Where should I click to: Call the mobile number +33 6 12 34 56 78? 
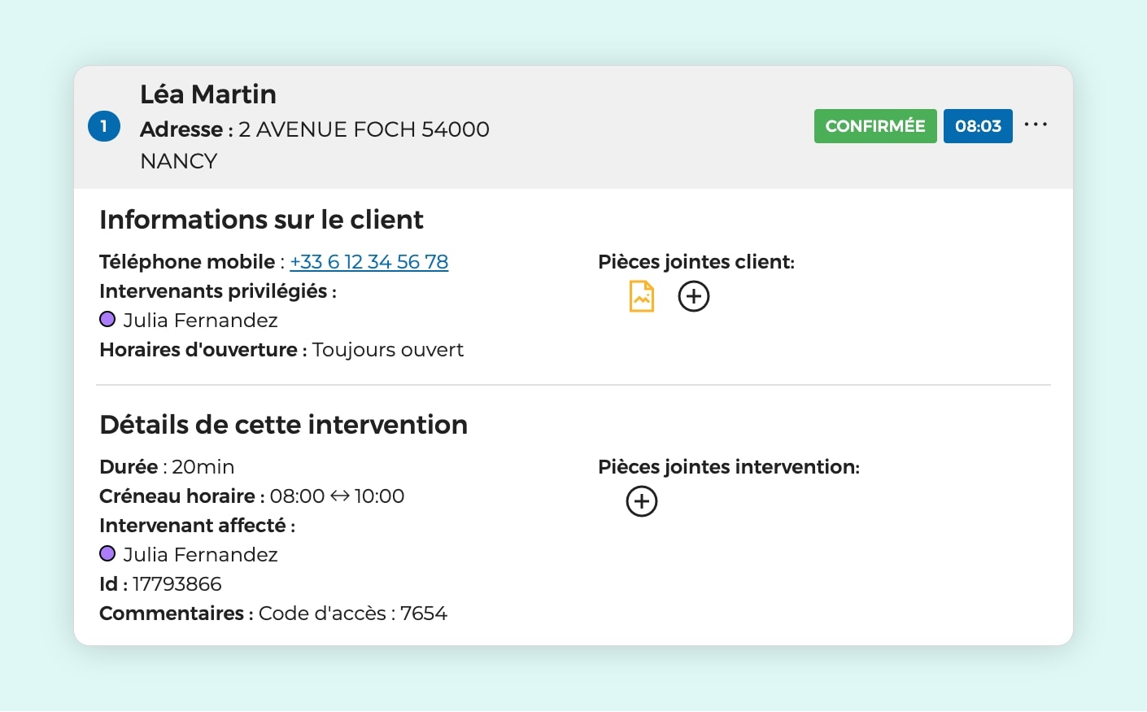369,262
